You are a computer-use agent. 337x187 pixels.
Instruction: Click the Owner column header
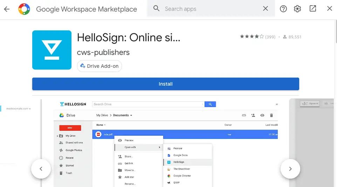click(228, 125)
